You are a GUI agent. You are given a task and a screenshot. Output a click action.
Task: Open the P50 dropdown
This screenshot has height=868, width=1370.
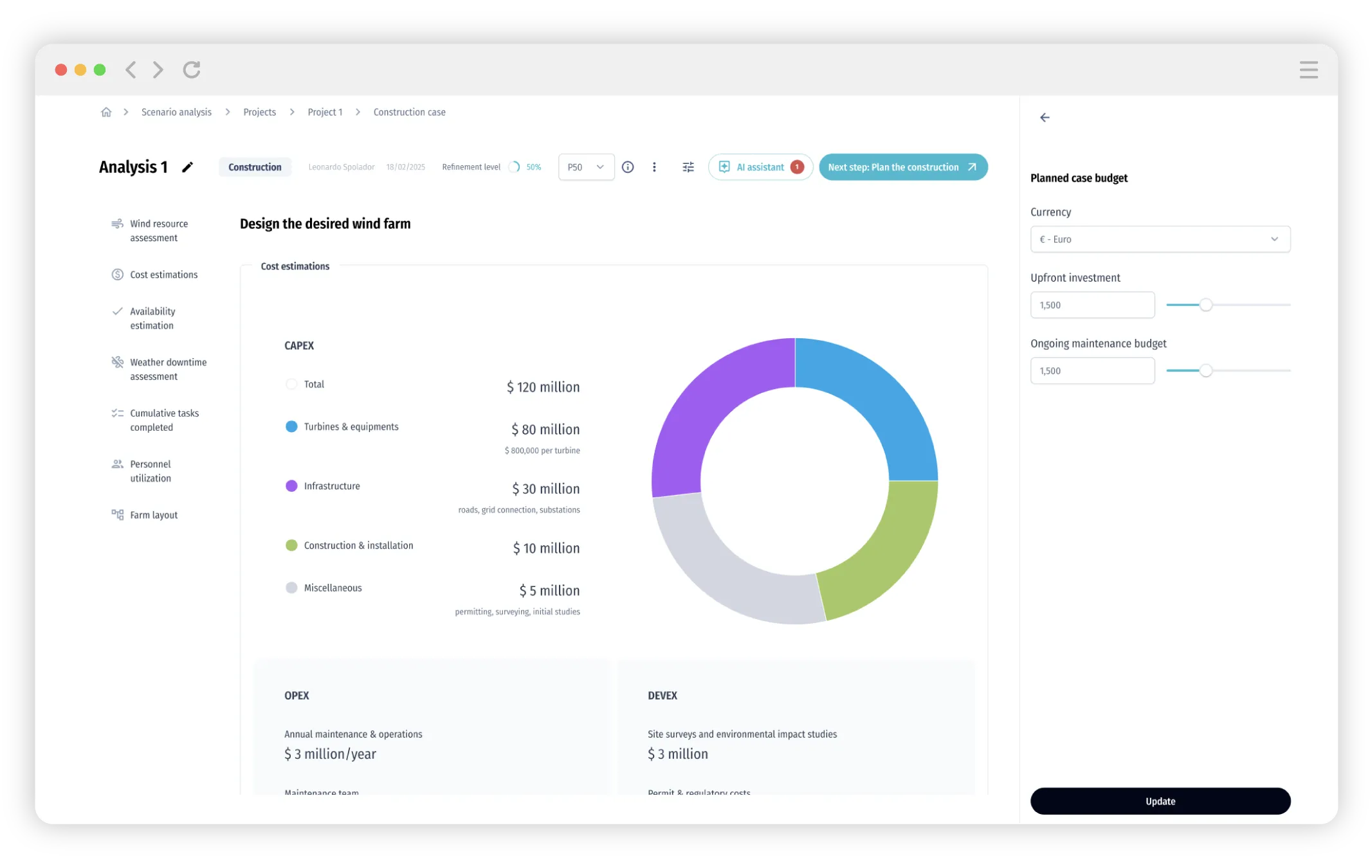(x=586, y=167)
